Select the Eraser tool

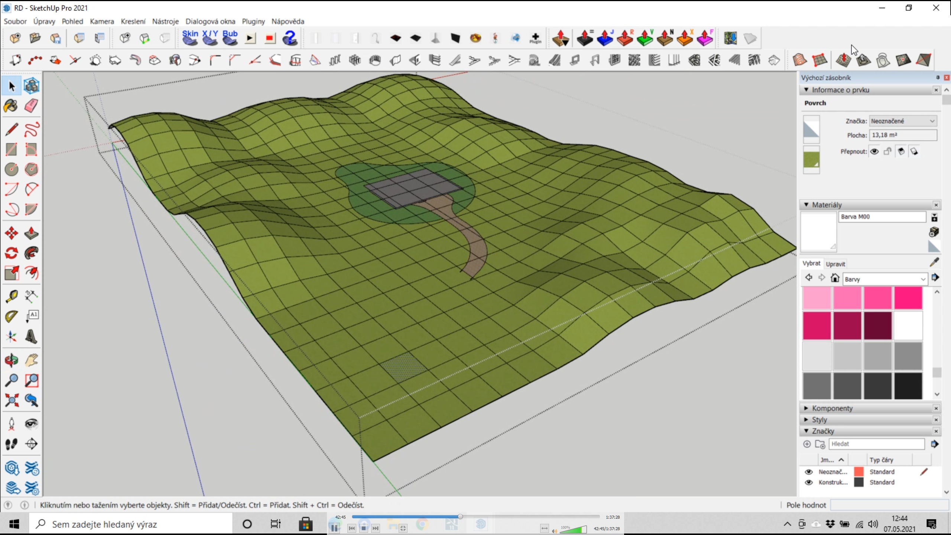pos(31,106)
